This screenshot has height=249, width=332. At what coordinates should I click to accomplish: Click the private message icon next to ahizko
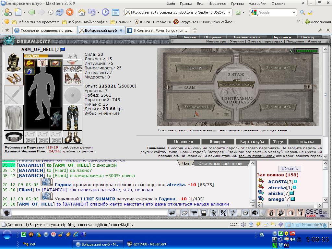coord(261,193)
